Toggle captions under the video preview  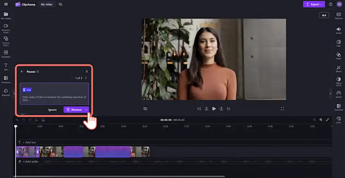(145, 109)
